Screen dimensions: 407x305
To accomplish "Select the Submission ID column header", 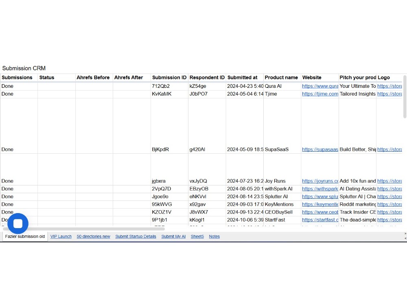I will click(169, 78).
